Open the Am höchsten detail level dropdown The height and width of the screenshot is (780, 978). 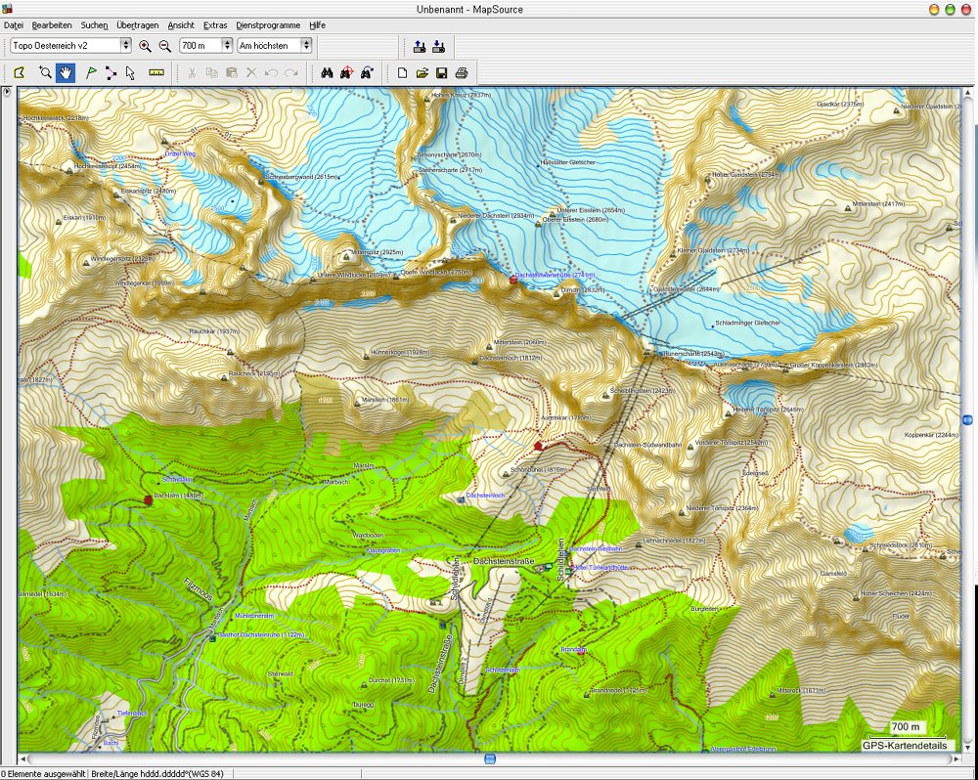(306, 46)
